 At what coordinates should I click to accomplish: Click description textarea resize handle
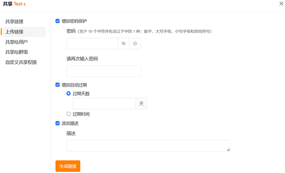coord(228,150)
